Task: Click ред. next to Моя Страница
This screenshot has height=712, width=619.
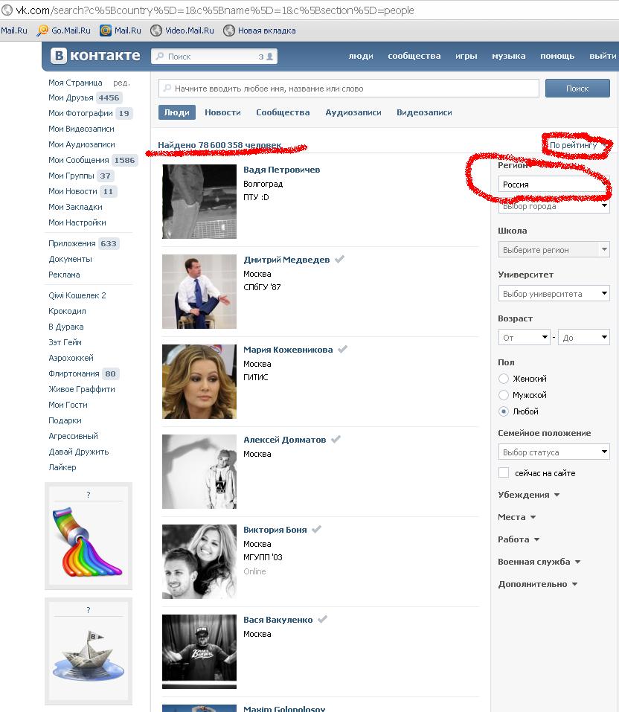Action: click(x=121, y=83)
